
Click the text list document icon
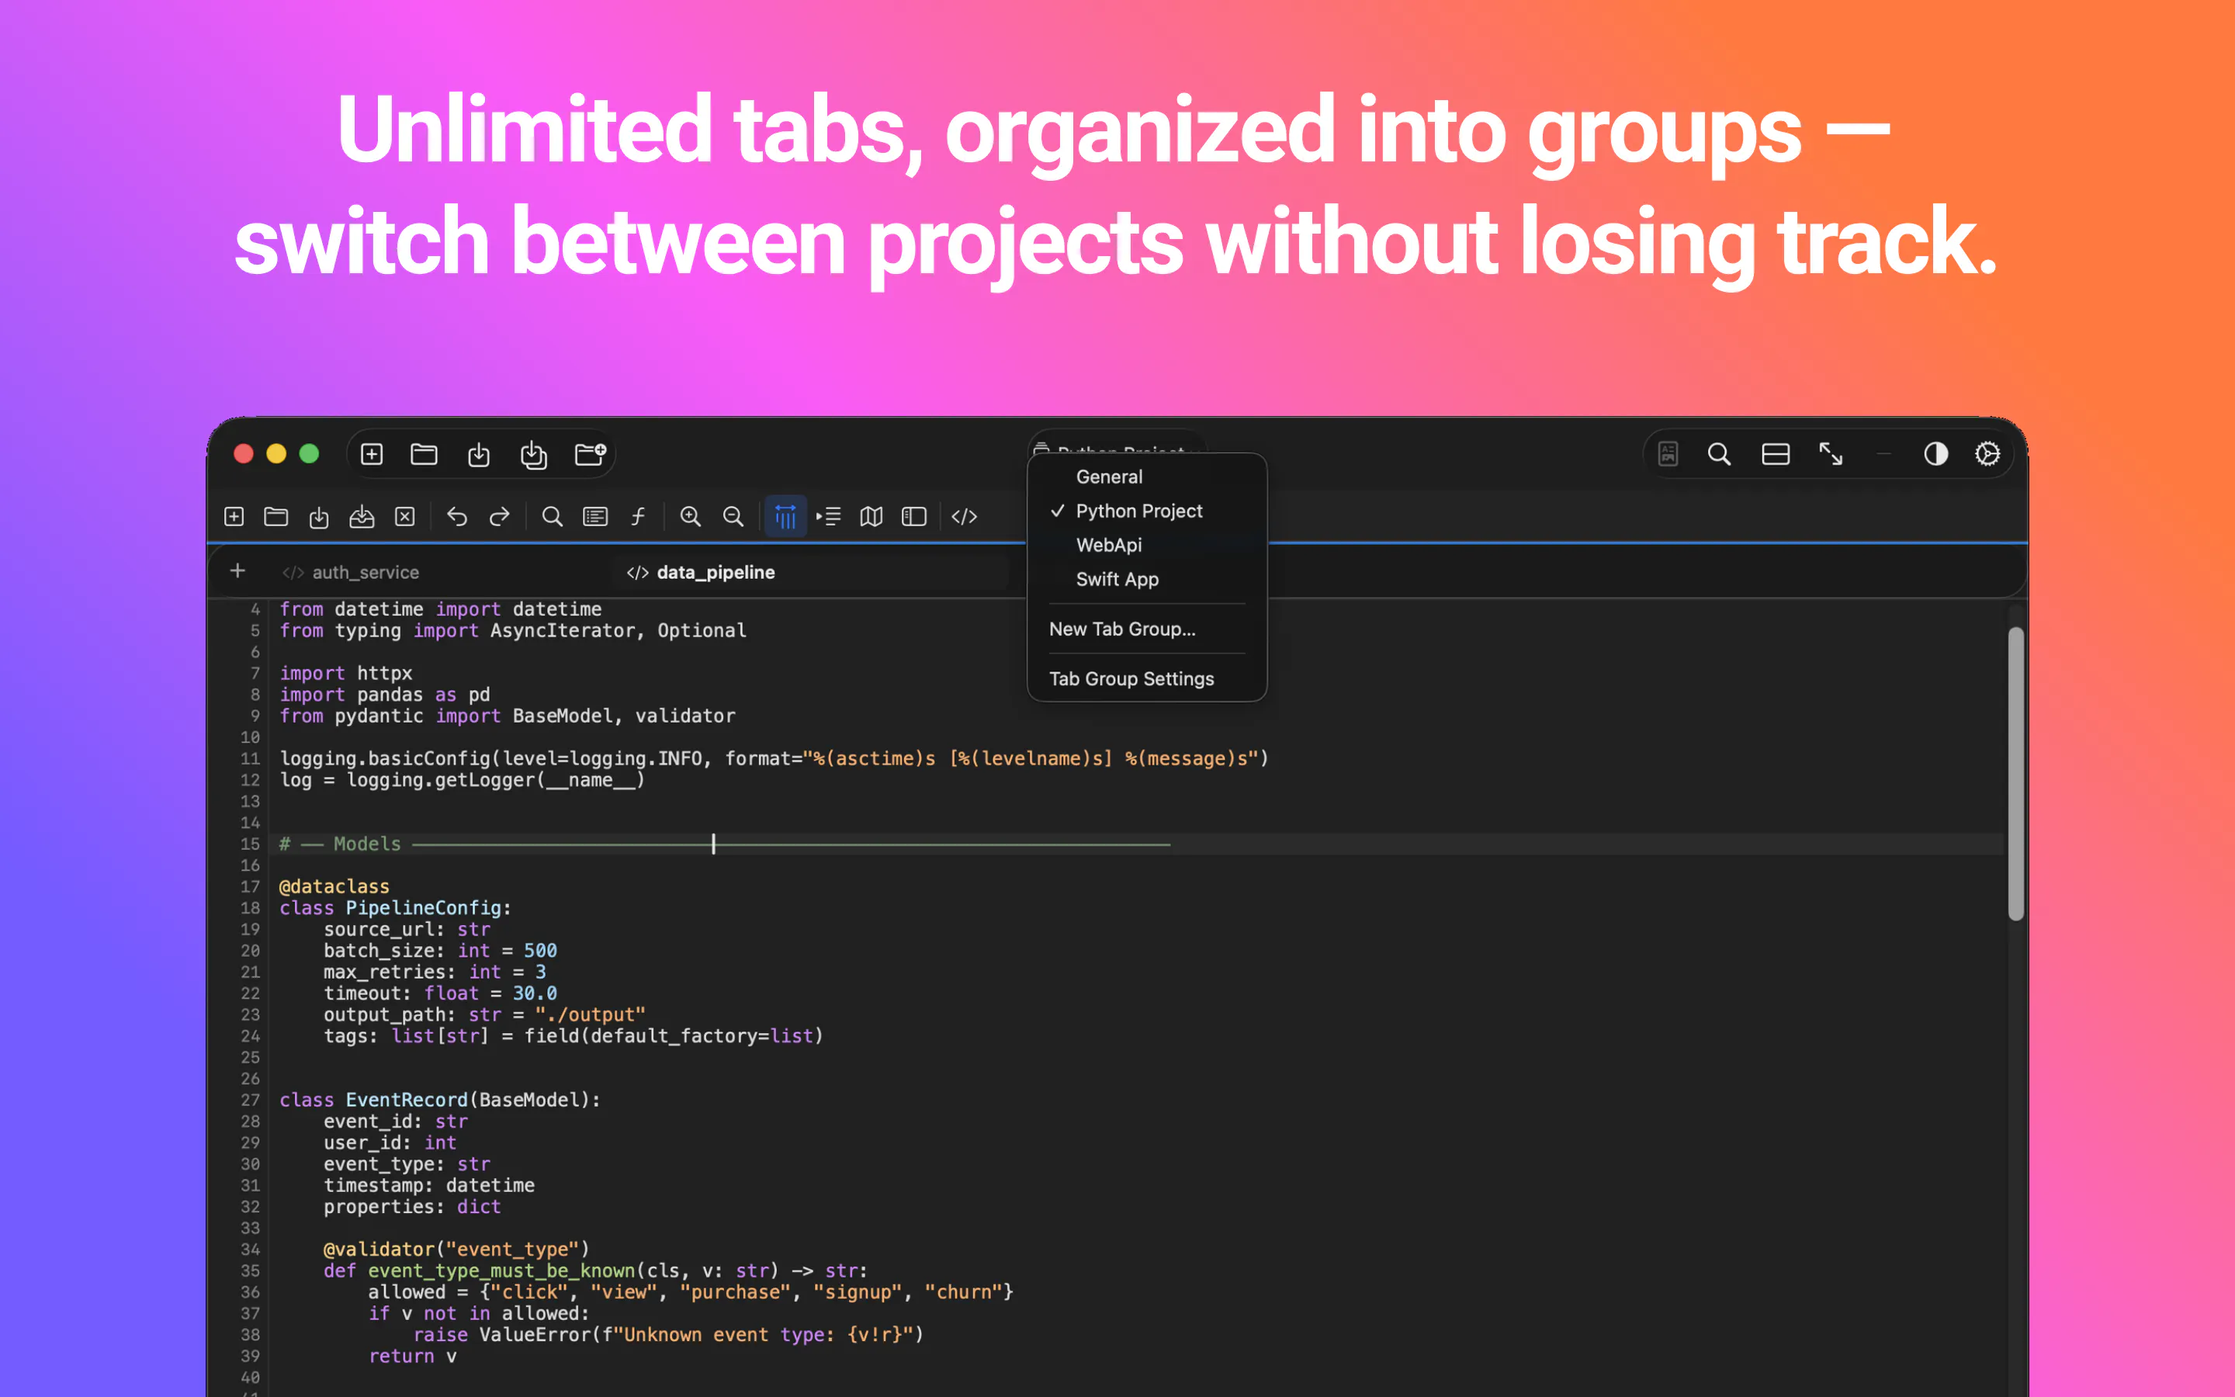click(596, 516)
